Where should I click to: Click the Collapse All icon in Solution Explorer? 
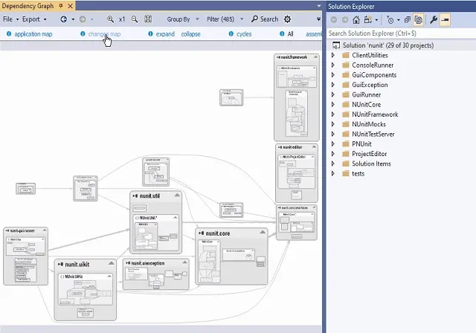point(408,19)
